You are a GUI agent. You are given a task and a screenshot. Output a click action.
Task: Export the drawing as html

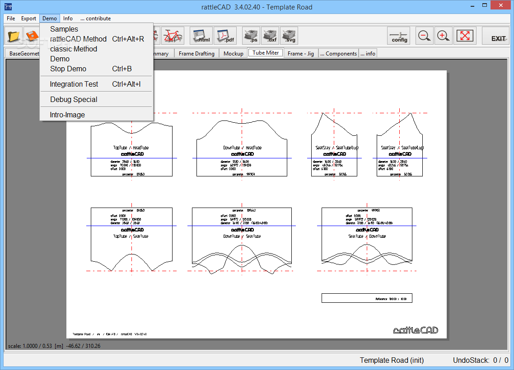tap(201, 36)
